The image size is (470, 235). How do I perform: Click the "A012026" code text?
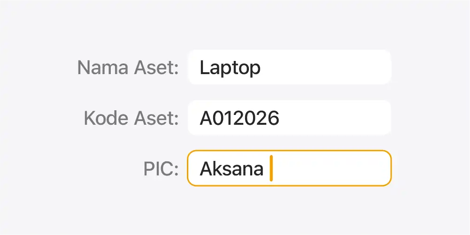(x=239, y=118)
